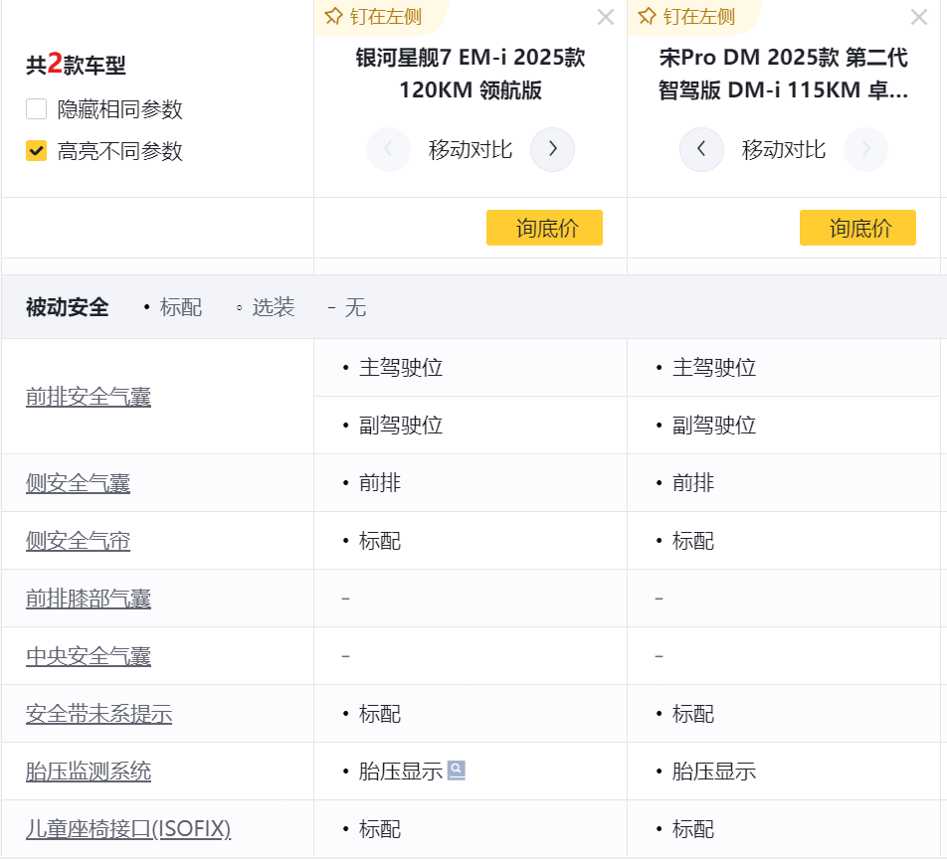Request price for 银河星舰7 EM-i
Screen dimensions: 947x860
coord(544,228)
